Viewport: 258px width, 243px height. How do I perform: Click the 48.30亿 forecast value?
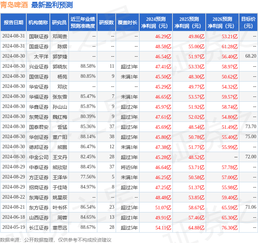196,77
